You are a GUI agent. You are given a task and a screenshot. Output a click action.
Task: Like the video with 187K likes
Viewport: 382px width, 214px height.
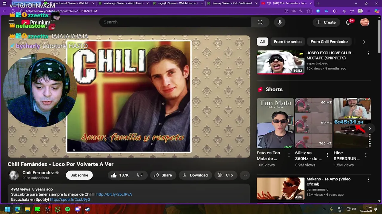pyautogui.click(x=120, y=175)
